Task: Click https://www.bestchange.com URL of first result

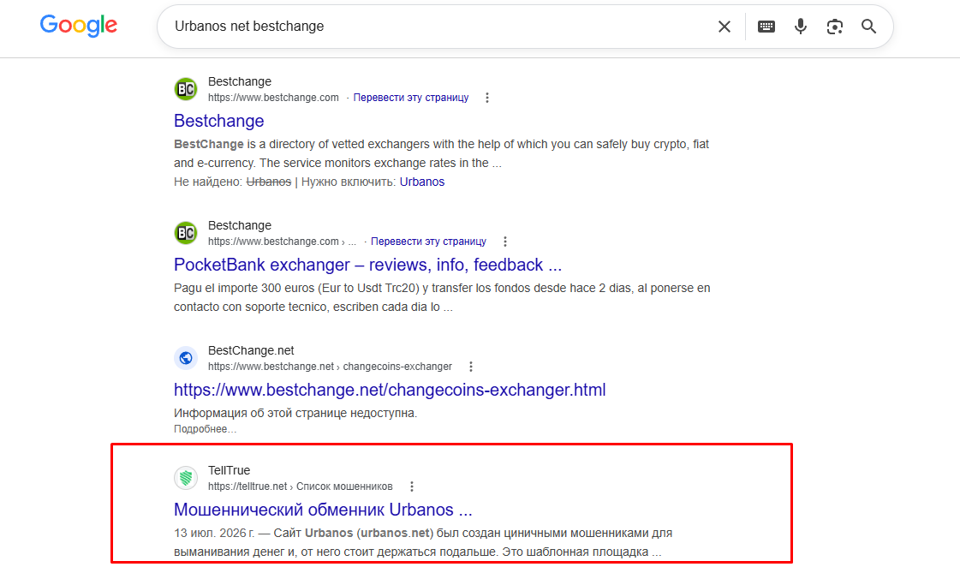Action: 273,98
